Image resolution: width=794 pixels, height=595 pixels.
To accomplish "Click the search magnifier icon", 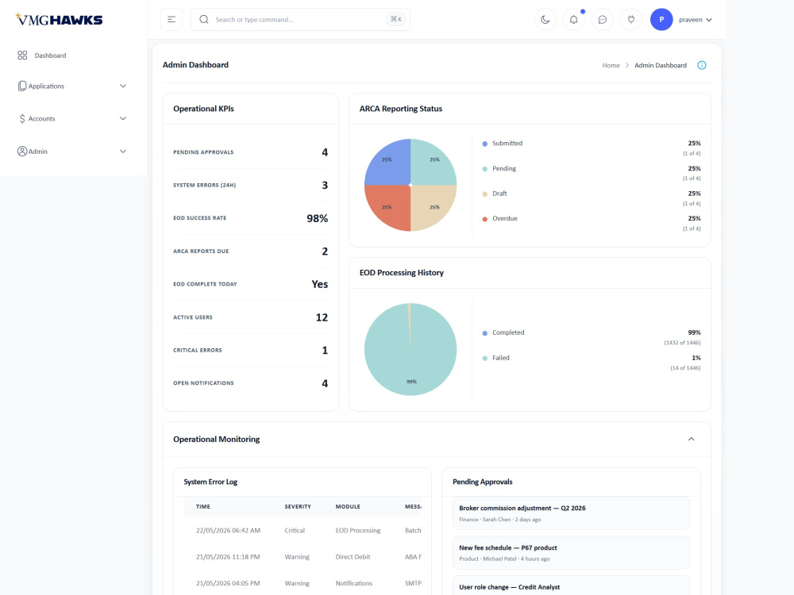I will click(204, 19).
